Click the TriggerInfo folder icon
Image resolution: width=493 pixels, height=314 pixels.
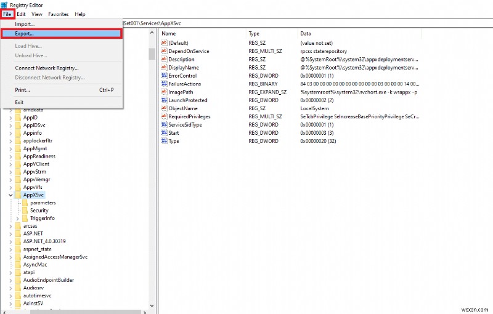point(25,218)
